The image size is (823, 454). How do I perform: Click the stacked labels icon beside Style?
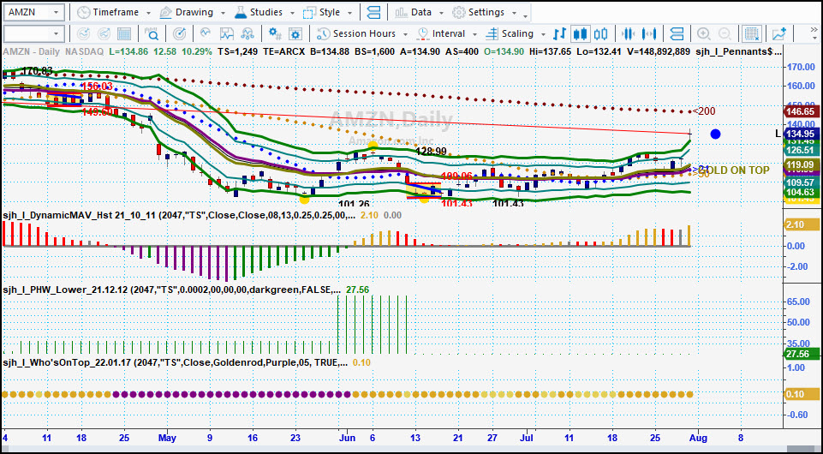point(373,12)
